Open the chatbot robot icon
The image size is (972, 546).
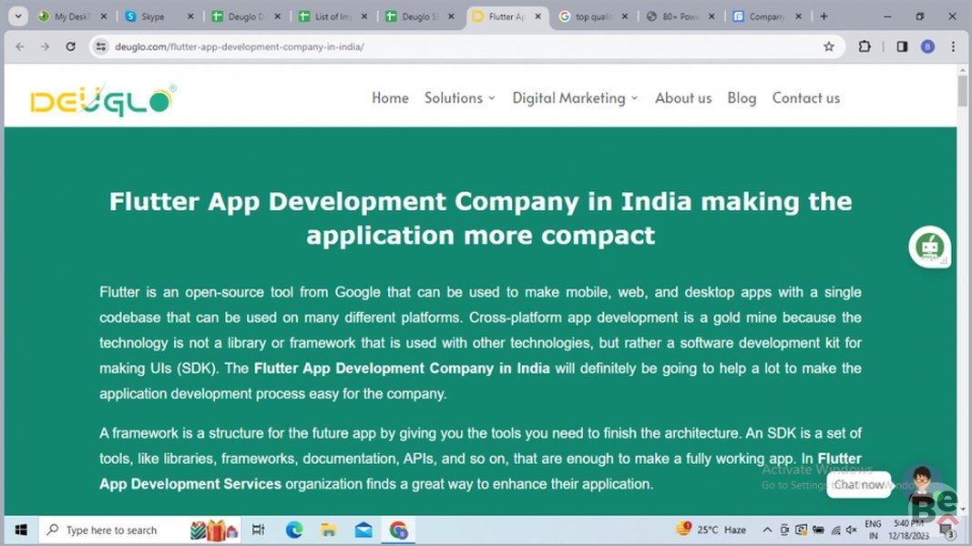929,247
